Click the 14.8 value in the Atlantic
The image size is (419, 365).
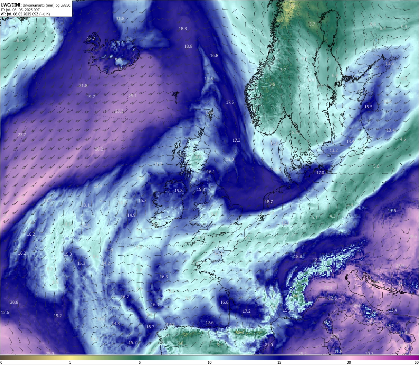point(116,324)
